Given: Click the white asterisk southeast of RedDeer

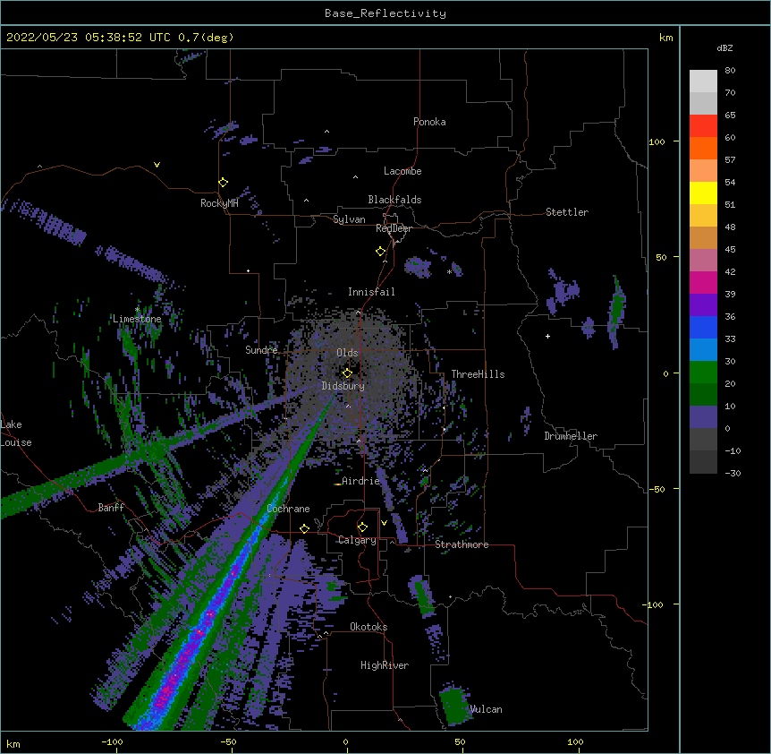Looking at the screenshot, I should (x=449, y=272).
